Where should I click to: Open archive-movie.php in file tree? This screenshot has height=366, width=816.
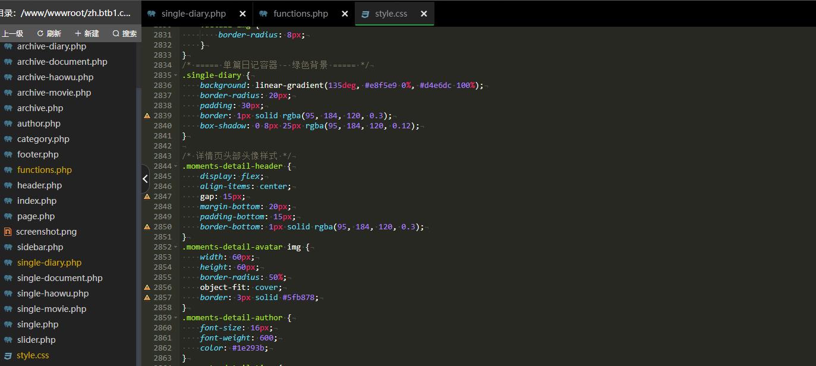point(53,93)
